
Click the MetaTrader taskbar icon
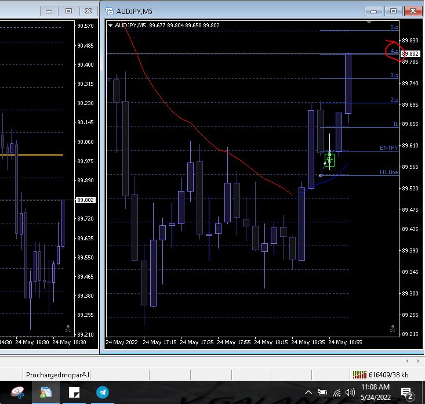[46, 392]
